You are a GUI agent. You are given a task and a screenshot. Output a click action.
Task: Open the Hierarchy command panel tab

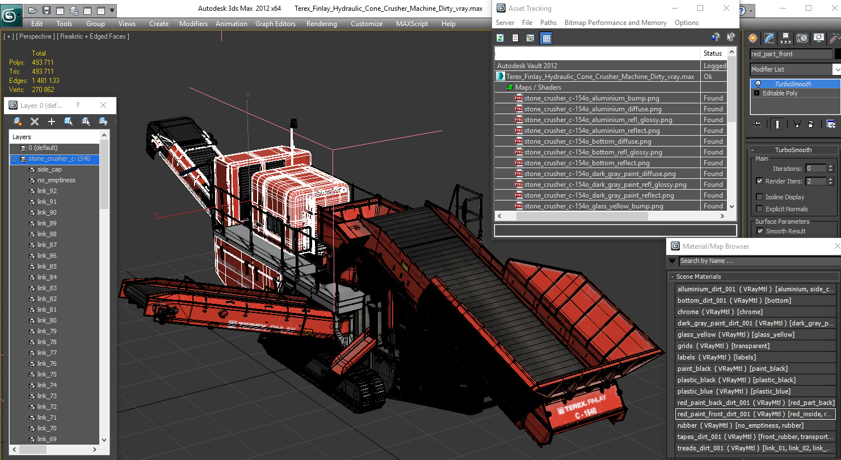click(x=785, y=38)
